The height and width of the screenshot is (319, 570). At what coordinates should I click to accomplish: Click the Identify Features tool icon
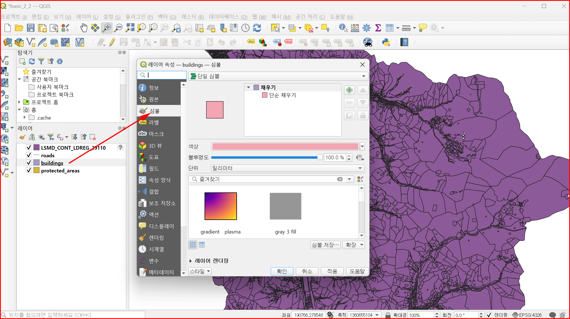click(343, 28)
